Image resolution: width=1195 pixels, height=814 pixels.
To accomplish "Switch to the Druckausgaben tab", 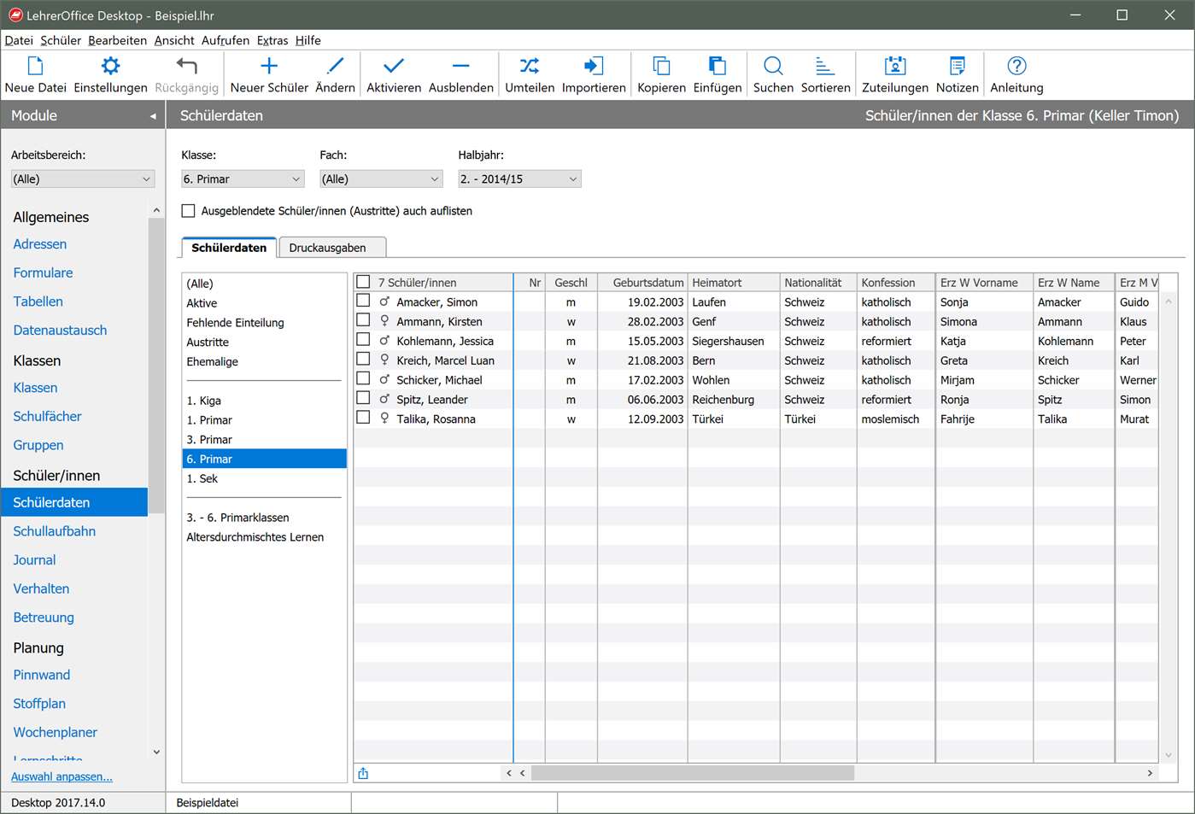I will pyautogui.click(x=327, y=248).
